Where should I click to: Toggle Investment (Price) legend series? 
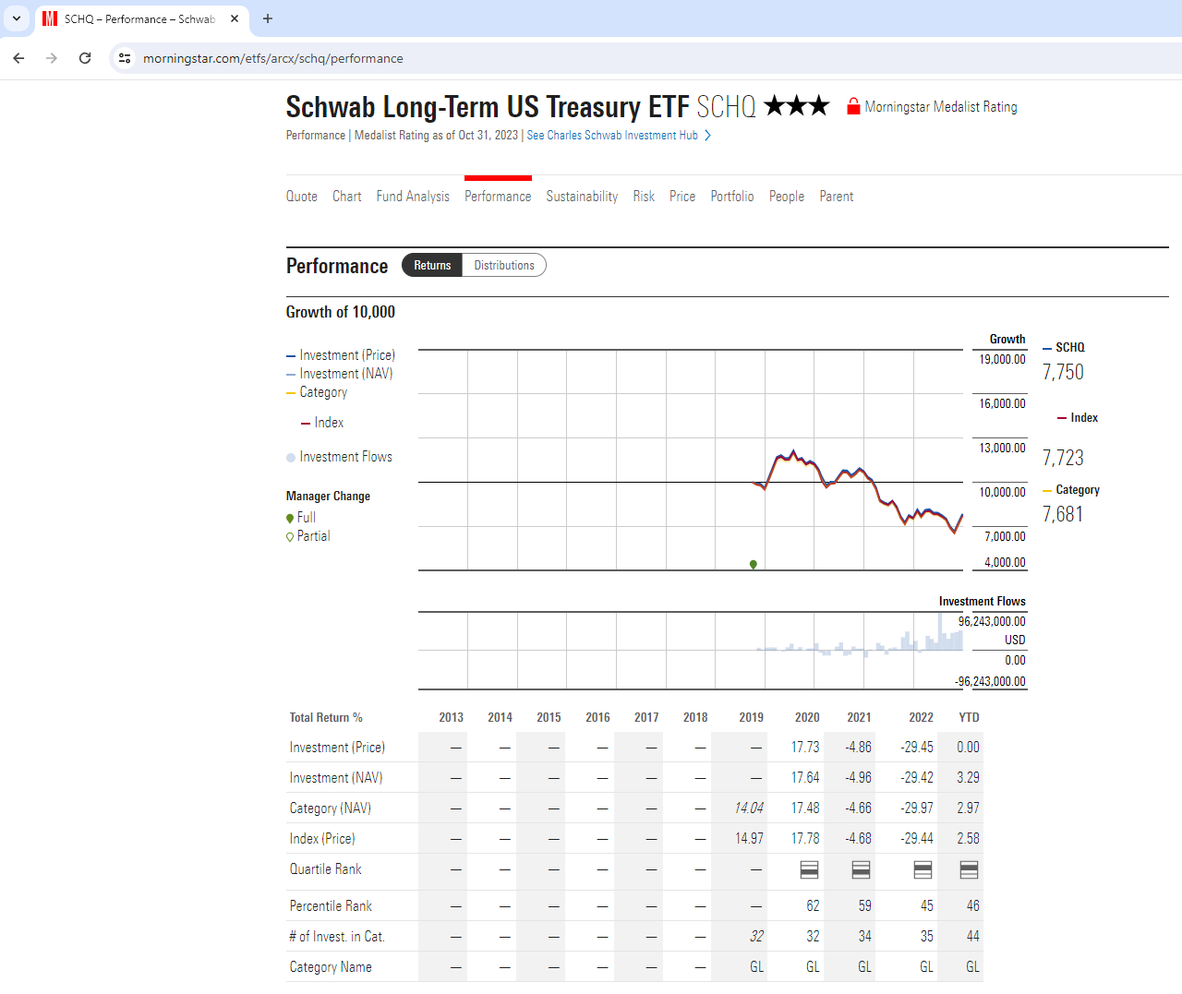pyautogui.click(x=341, y=355)
